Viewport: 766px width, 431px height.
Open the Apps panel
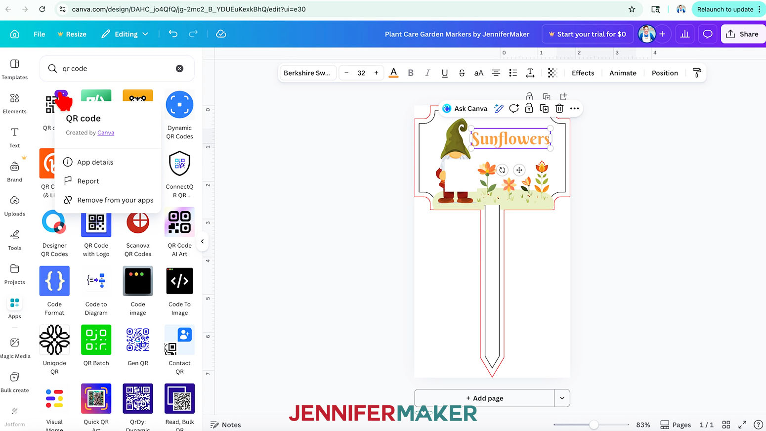[15, 308]
